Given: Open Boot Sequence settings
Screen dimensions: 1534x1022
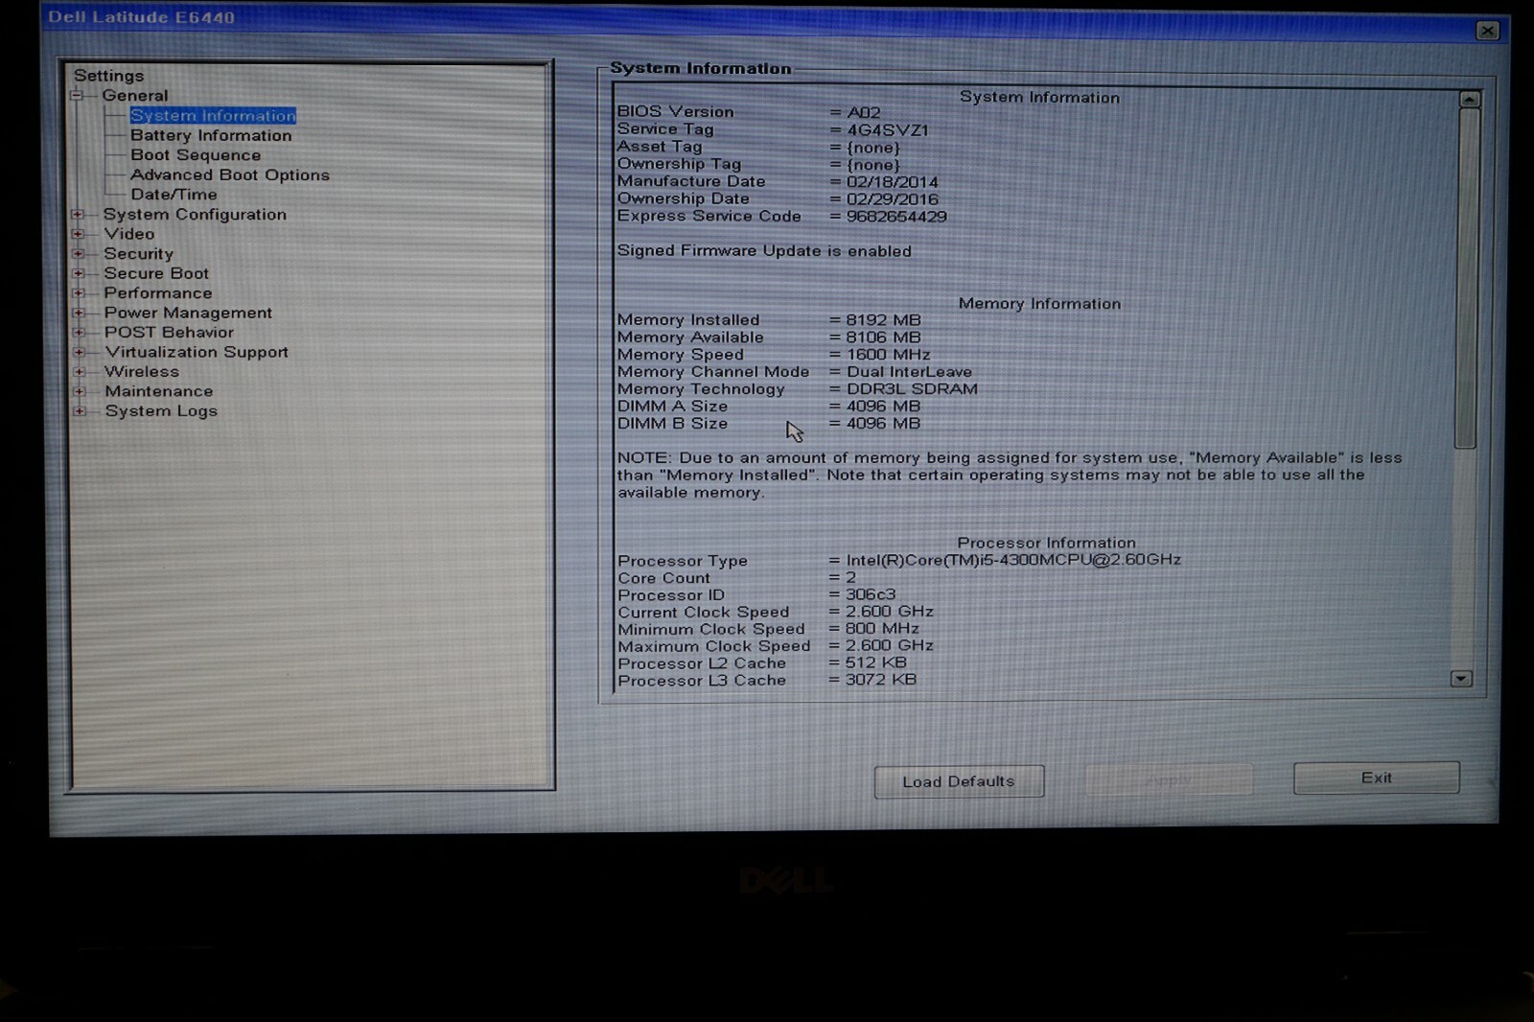Looking at the screenshot, I should (196, 155).
